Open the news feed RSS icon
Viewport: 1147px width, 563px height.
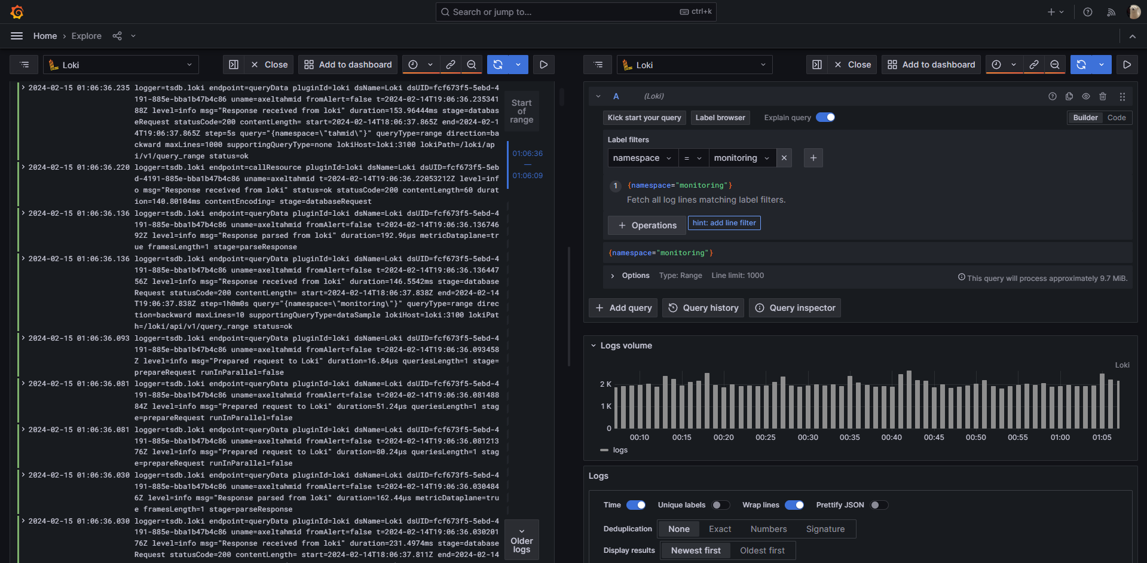pyautogui.click(x=1111, y=12)
